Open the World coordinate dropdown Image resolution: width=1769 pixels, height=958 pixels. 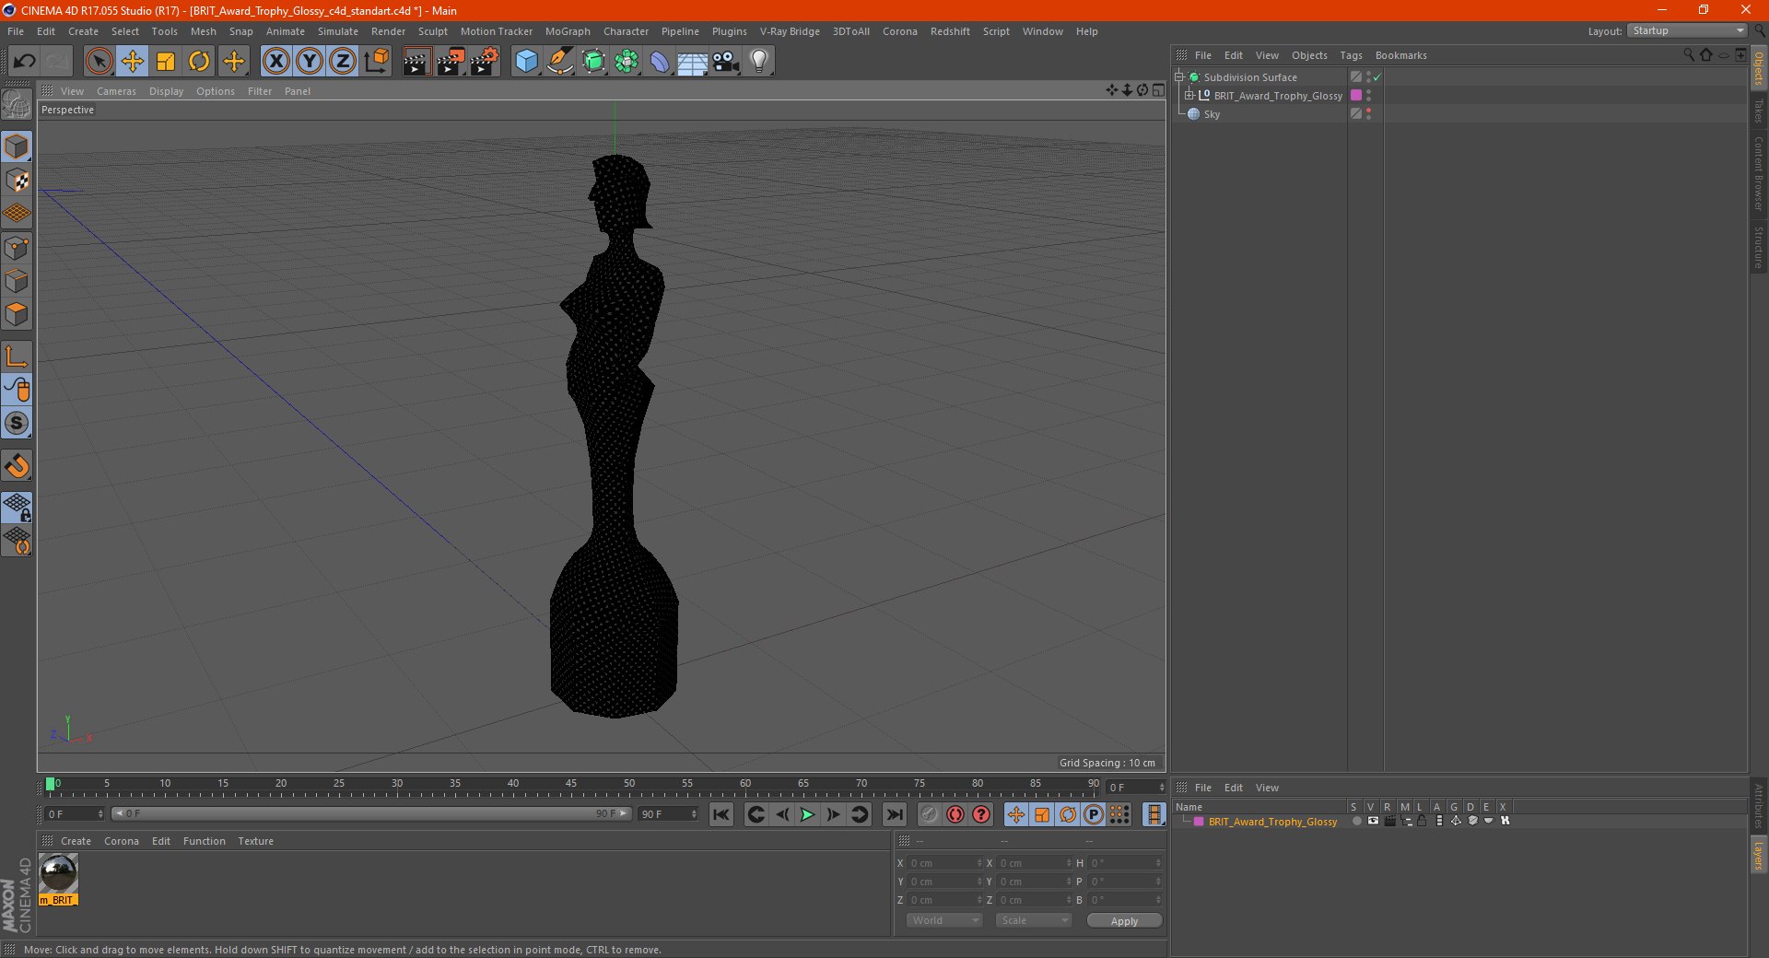(x=944, y=920)
